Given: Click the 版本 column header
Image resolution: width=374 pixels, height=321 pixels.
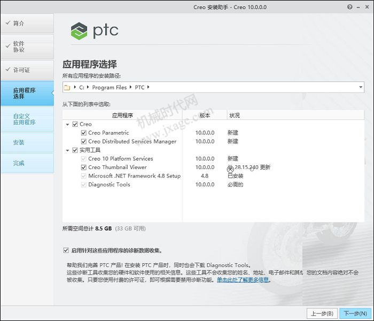Looking at the screenshot, I should [x=205, y=116].
